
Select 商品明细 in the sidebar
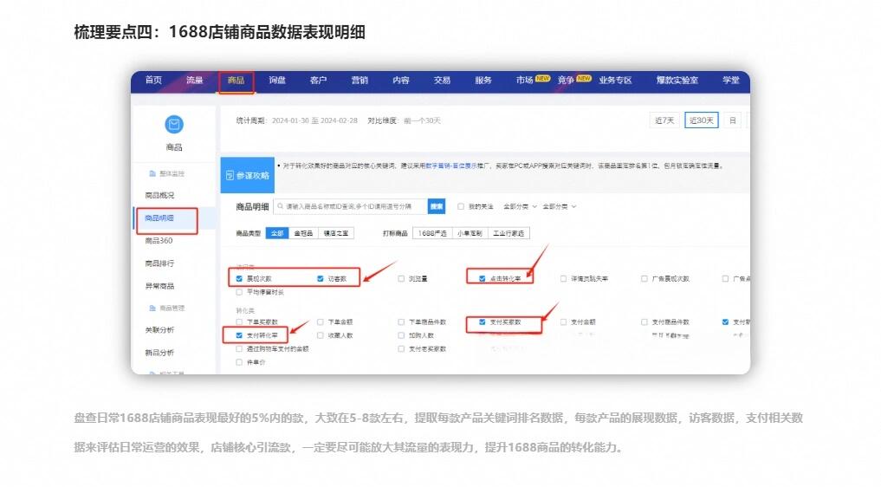pos(159,218)
